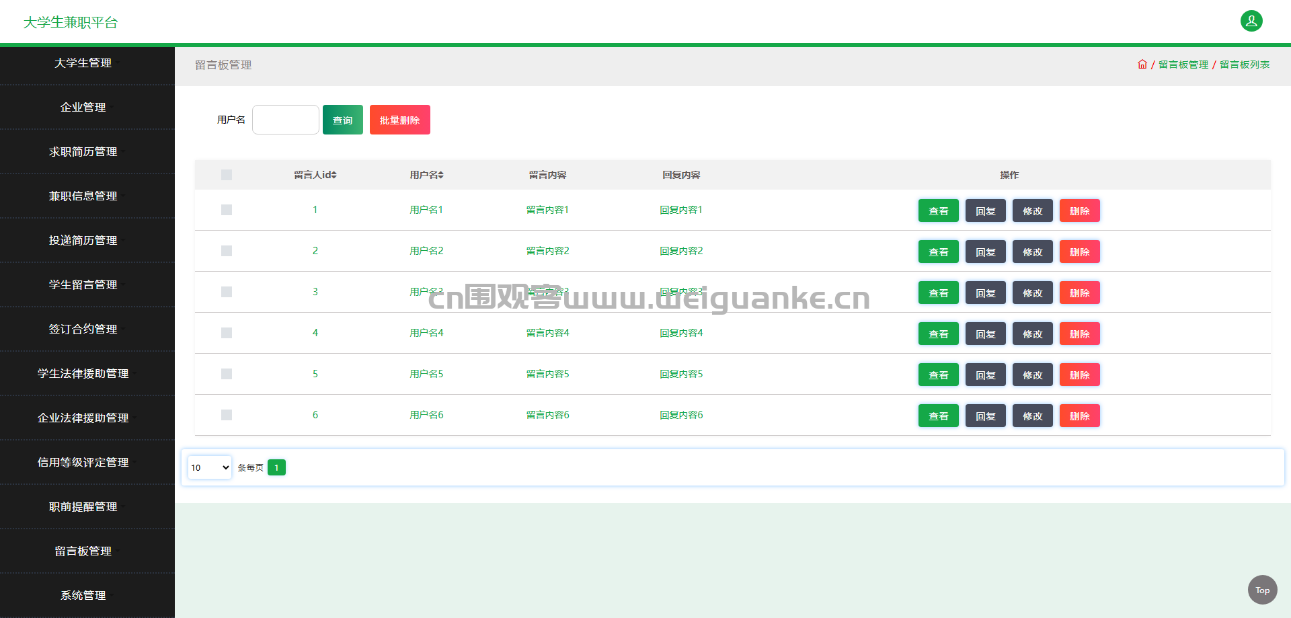The height and width of the screenshot is (618, 1291).
Task: Expand 留言板管理 sidebar menu
Action: coord(87,551)
